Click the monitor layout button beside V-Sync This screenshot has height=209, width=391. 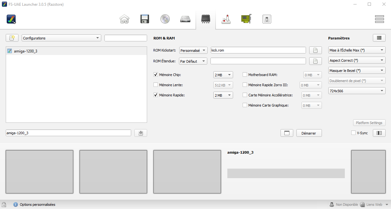point(379,133)
